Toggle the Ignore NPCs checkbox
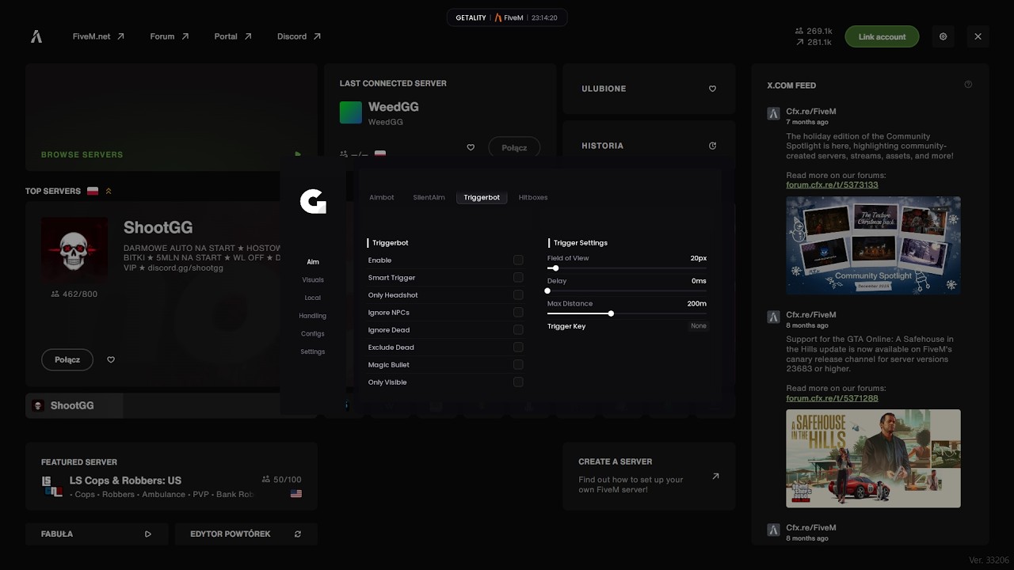 pos(518,312)
